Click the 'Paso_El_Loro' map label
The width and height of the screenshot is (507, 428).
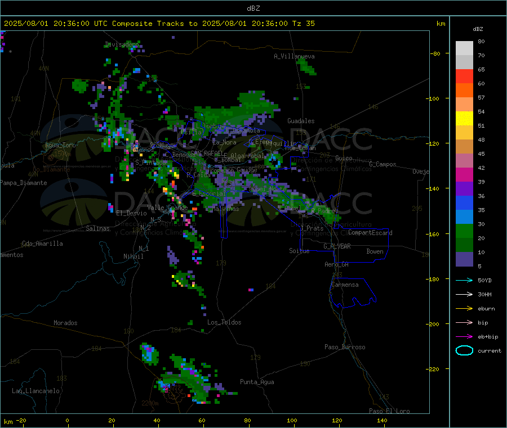coord(389,411)
